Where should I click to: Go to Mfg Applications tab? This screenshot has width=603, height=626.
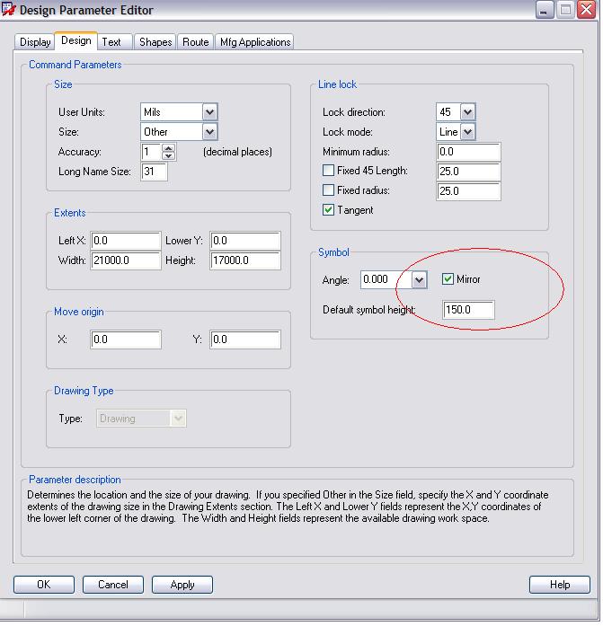coord(255,42)
